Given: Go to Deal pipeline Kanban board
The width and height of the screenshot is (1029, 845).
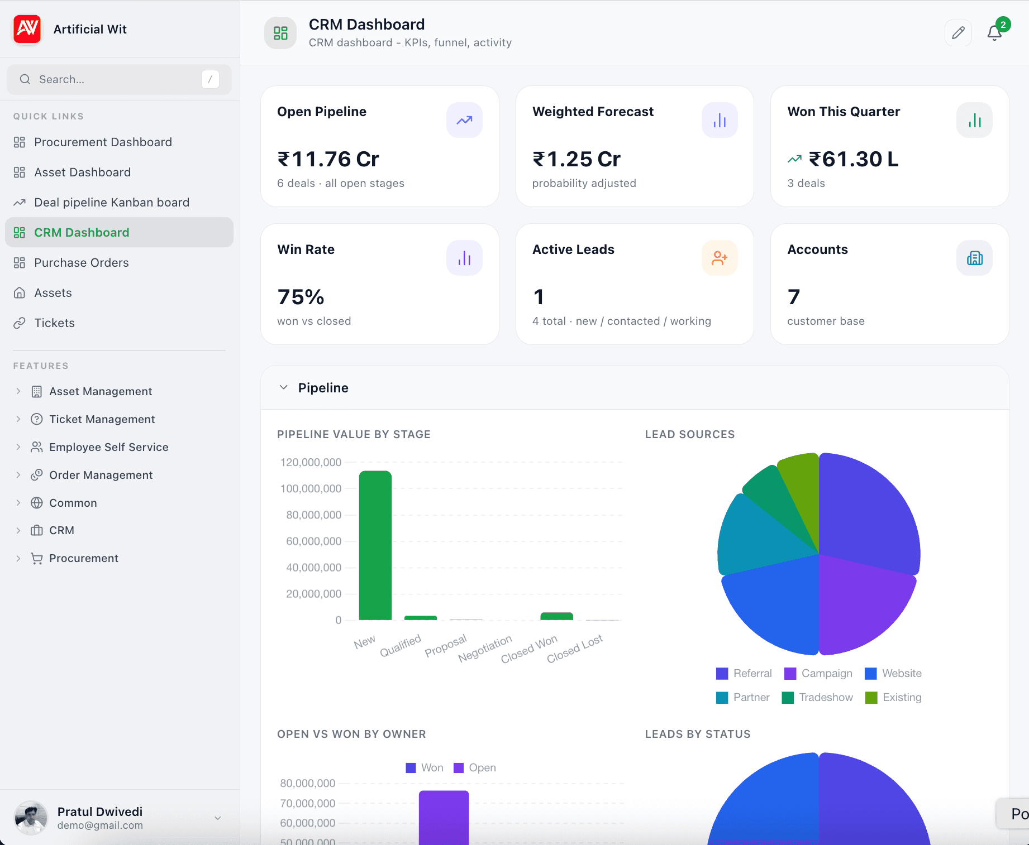Looking at the screenshot, I should [x=119, y=203].
